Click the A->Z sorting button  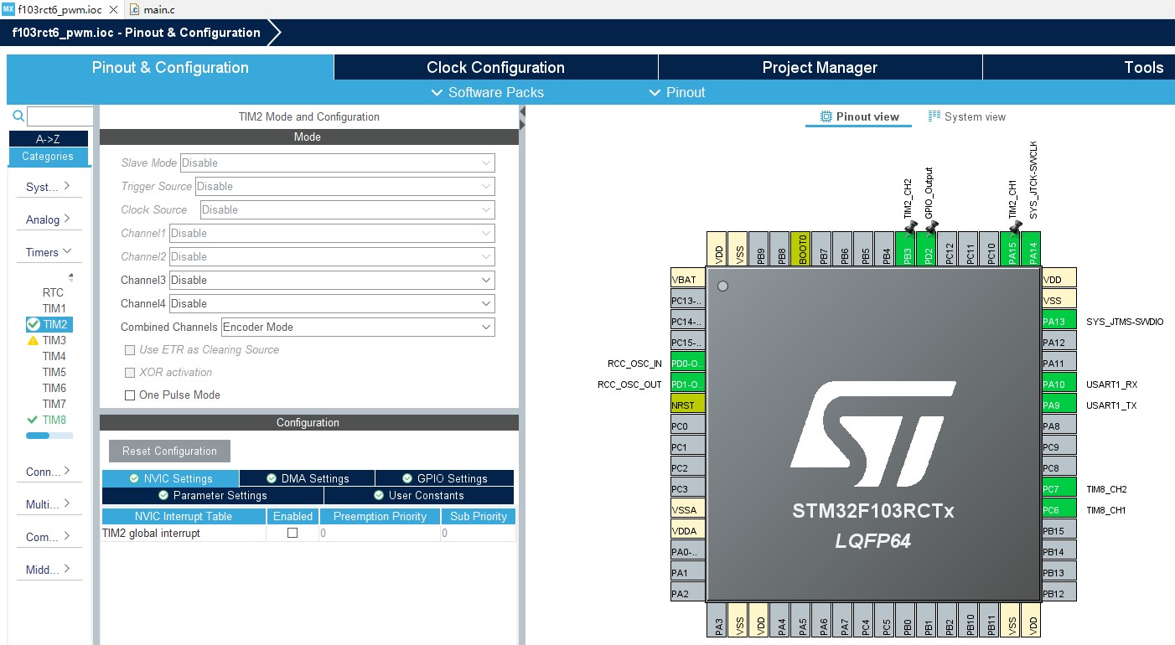pyautogui.click(x=49, y=138)
